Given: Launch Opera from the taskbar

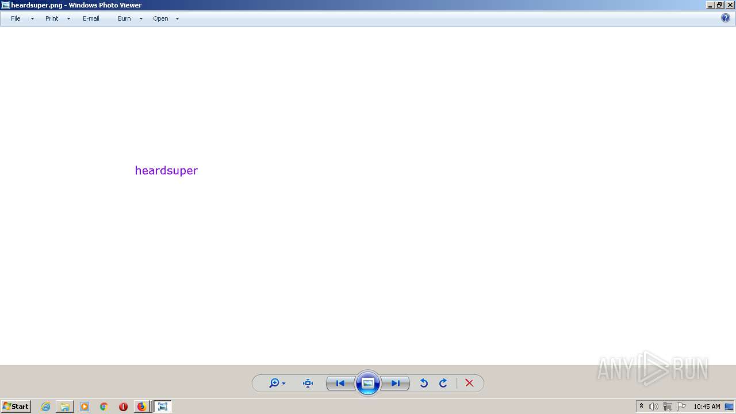Looking at the screenshot, I should 123,407.
